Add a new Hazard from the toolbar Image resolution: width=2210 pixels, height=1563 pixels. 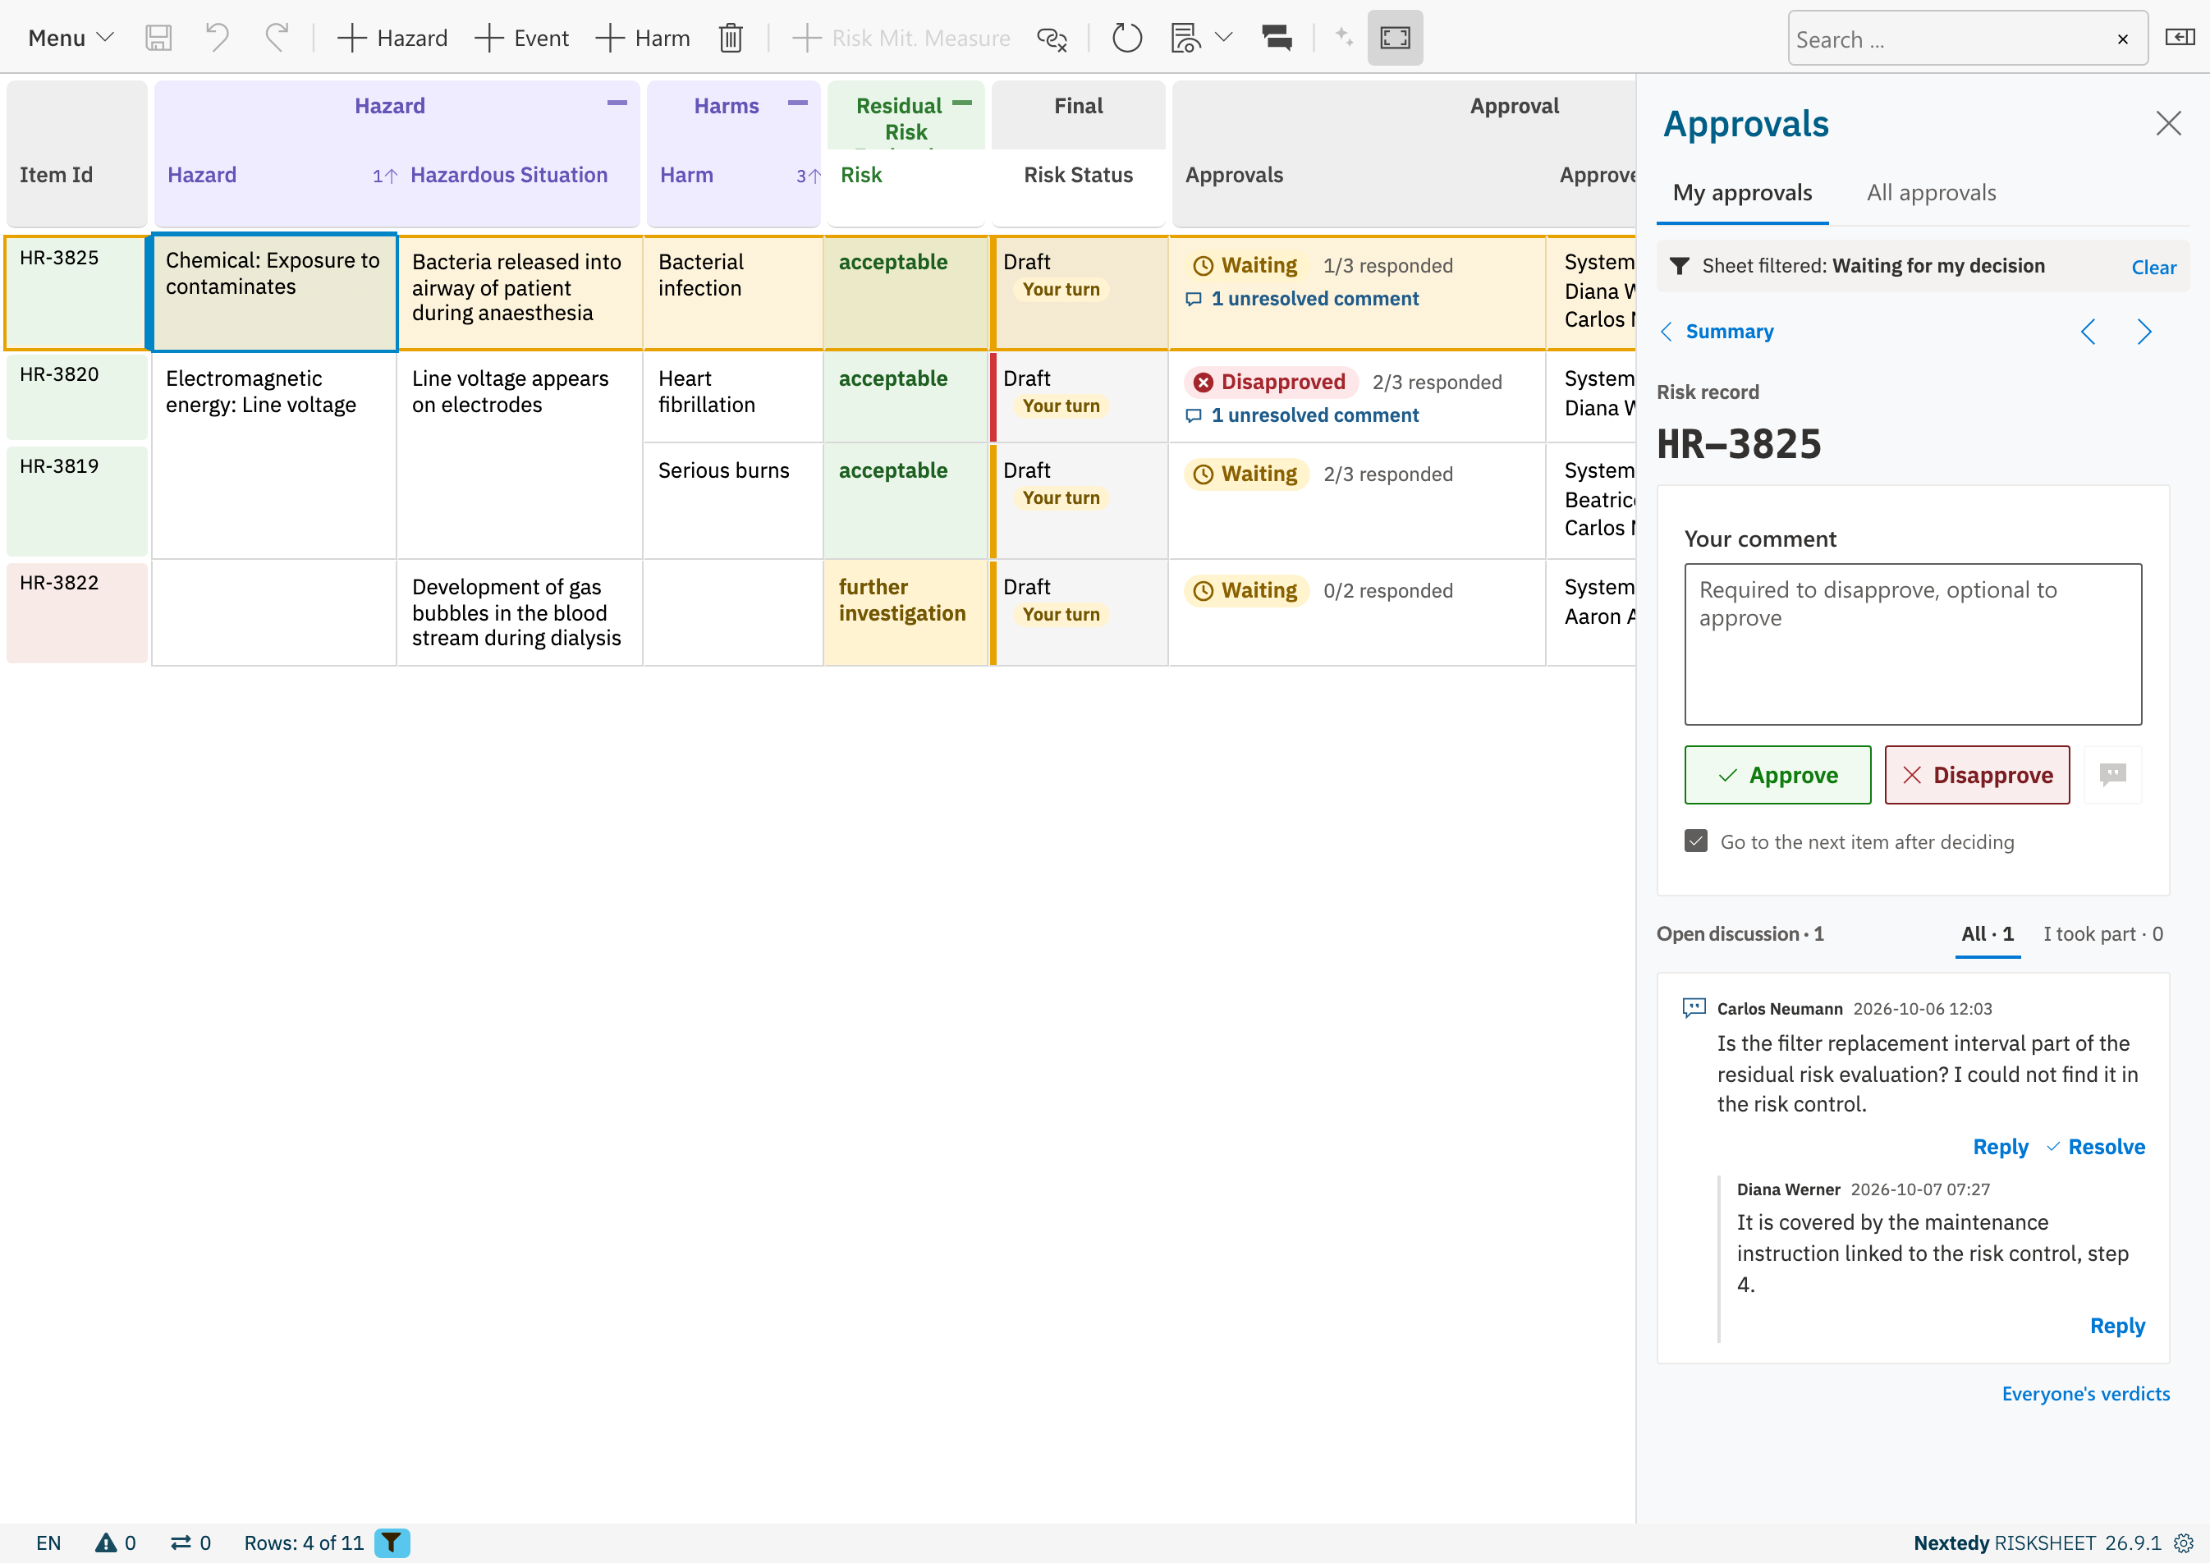(392, 39)
